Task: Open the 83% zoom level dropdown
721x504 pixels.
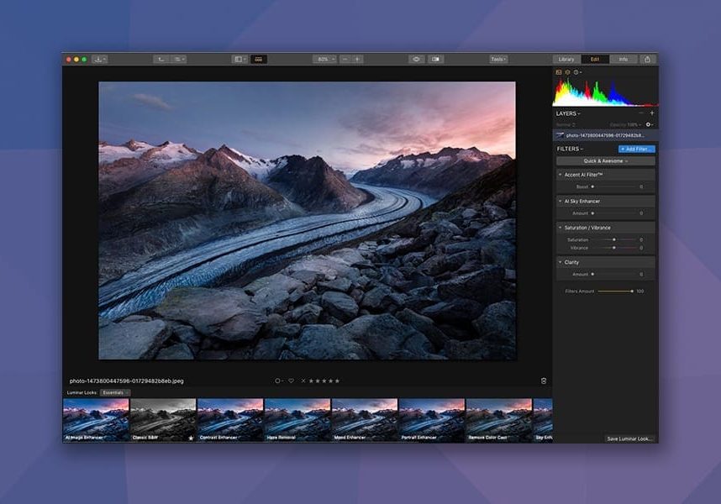Action: 324,60
